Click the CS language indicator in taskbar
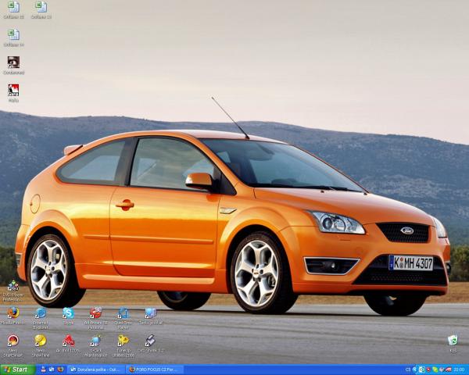 [408, 370]
